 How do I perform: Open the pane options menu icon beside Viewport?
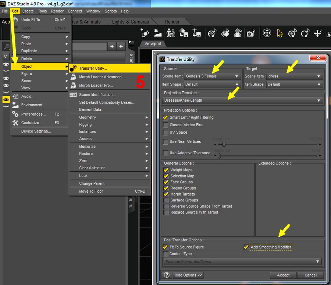(x=132, y=43)
